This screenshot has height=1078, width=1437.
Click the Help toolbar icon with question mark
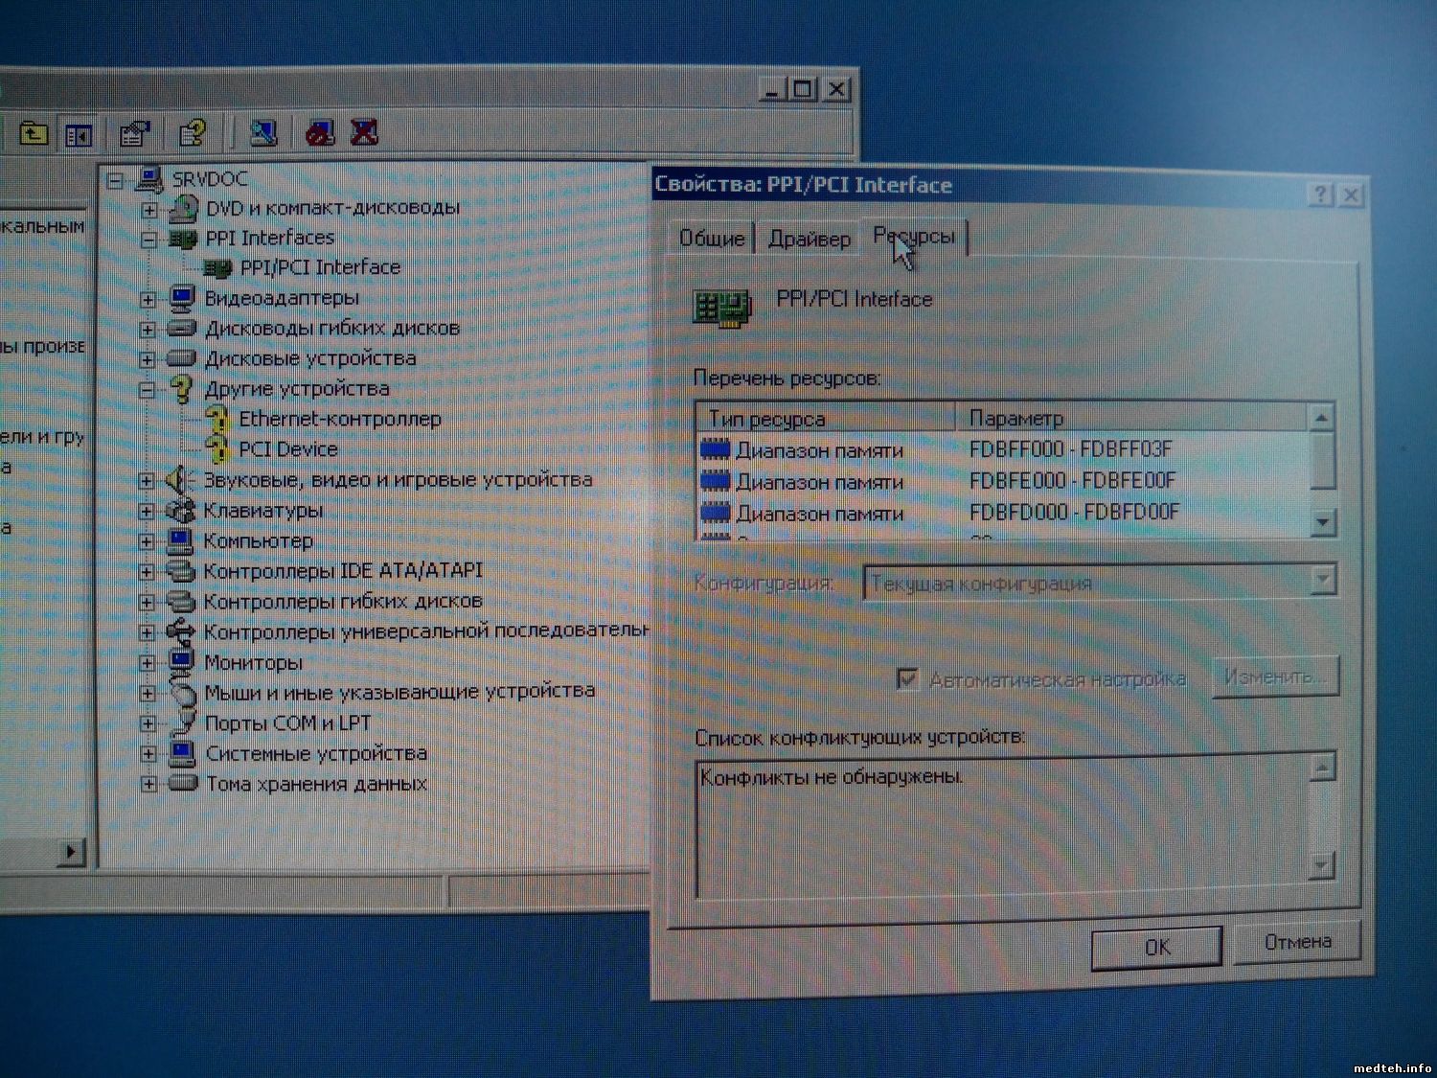193,133
